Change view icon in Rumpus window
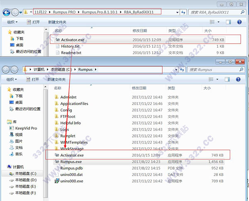This screenshot has height=201, width=249. 211,79
